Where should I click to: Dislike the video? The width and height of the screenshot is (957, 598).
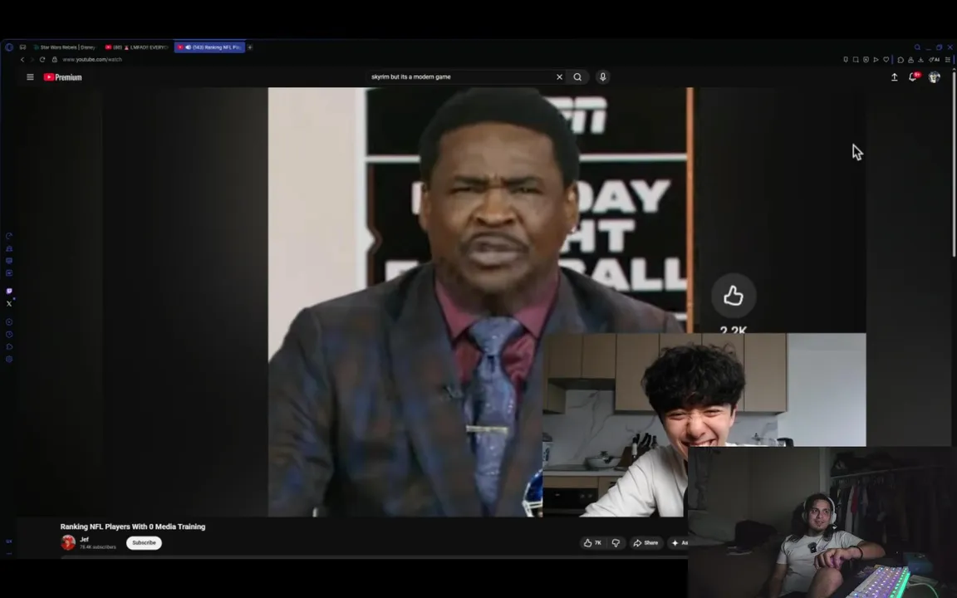pyautogui.click(x=616, y=543)
